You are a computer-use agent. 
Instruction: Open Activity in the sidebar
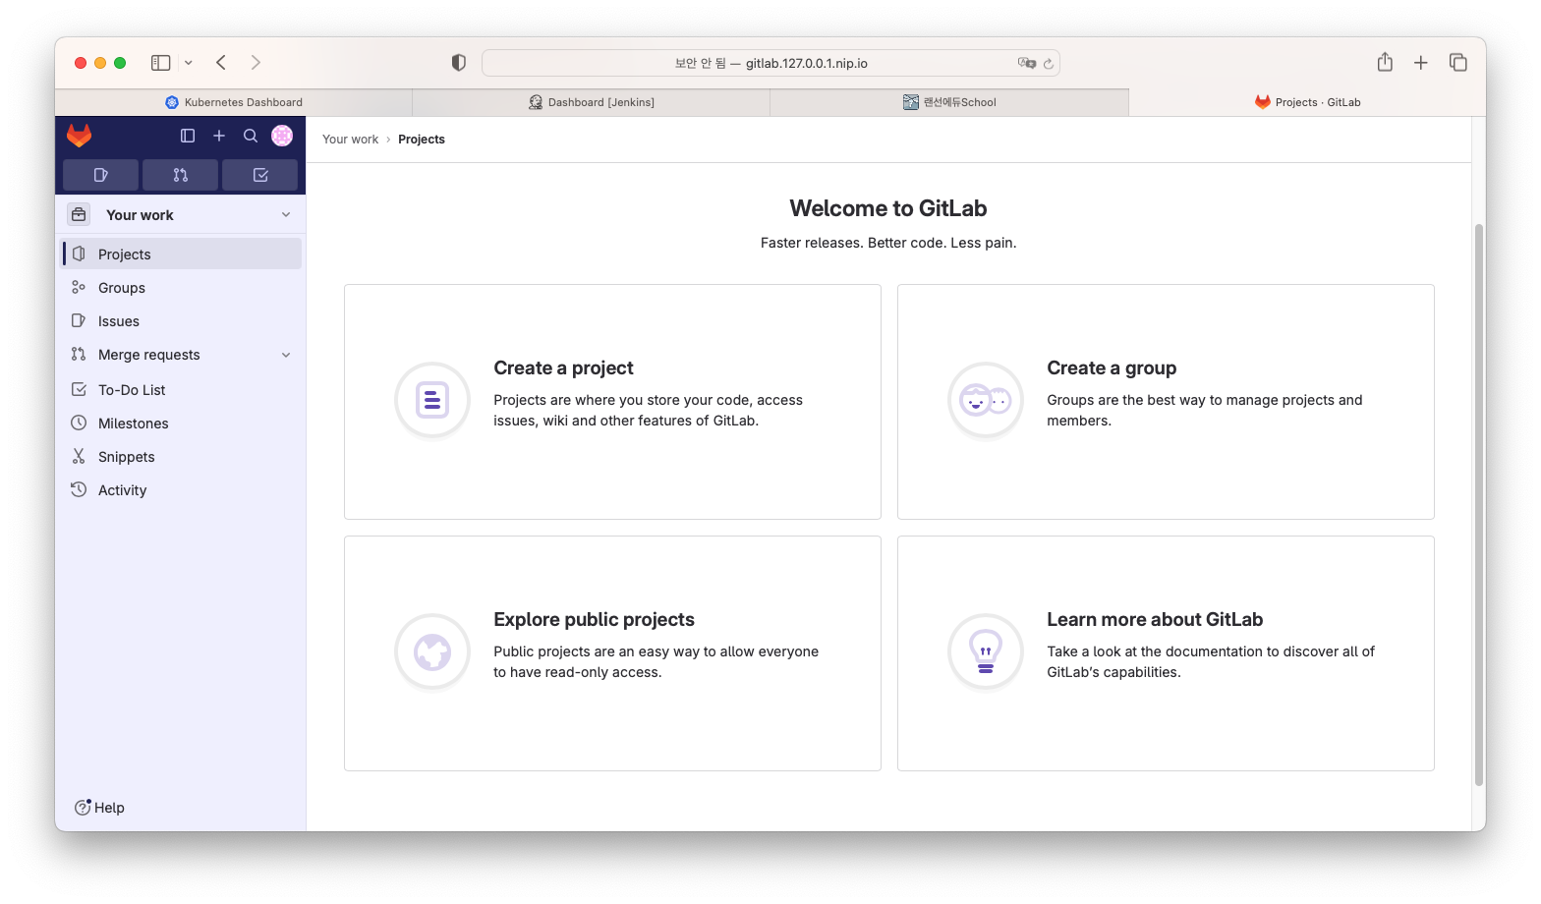[x=181, y=489]
